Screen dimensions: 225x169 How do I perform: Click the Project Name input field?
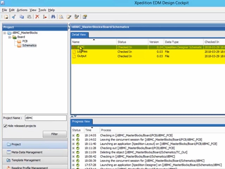click(46, 118)
